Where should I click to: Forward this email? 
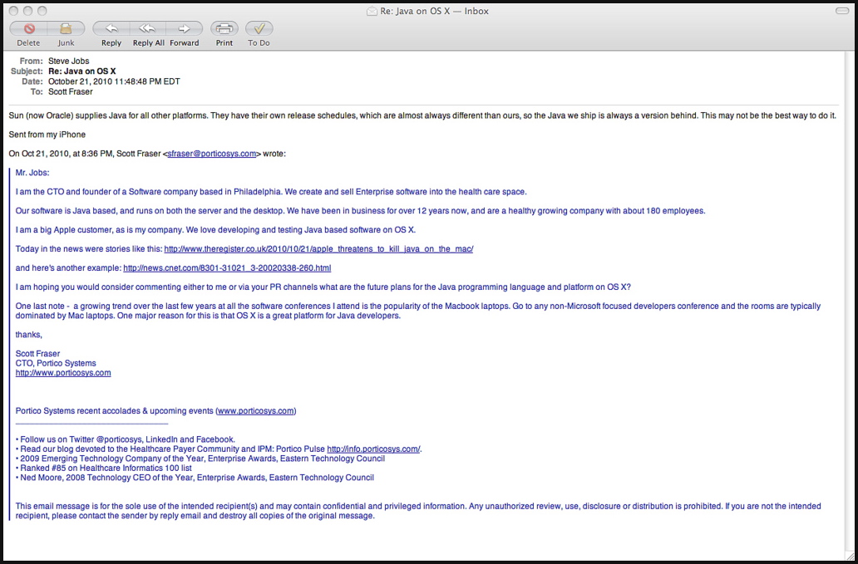coord(185,28)
